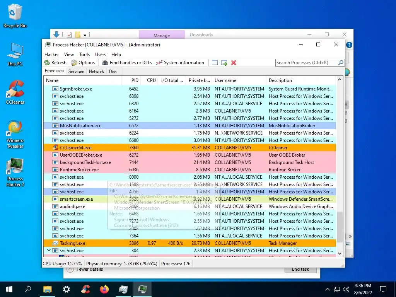Select the Processes tab
Viewport: 396px width, 297px height.
click(54, 71)
